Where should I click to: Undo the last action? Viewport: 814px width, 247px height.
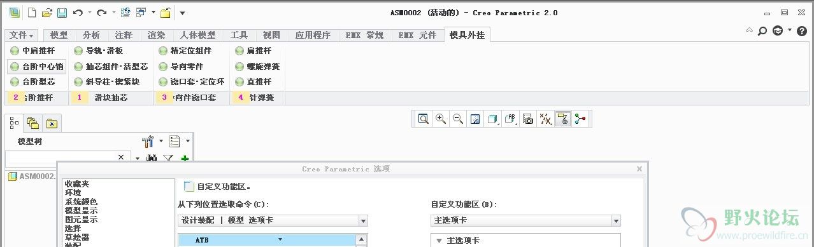(78, 12)
